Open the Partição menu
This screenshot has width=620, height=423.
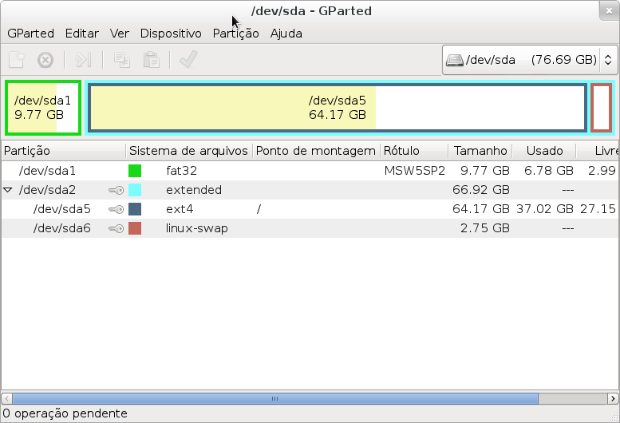pos(235,34)
